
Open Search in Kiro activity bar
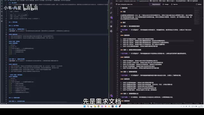[111, 4]
